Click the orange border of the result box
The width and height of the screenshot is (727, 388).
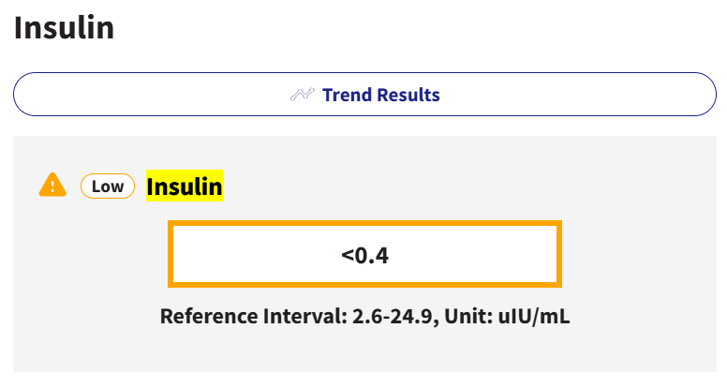coord(364,223)
